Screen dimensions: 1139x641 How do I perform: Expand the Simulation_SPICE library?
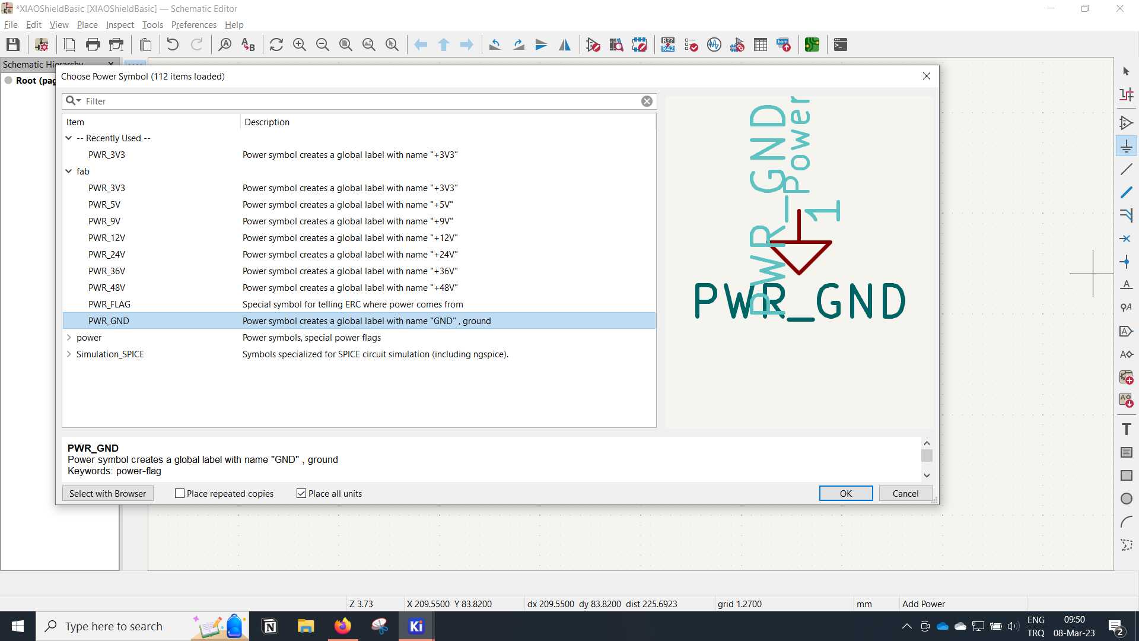tap(69, 354)
